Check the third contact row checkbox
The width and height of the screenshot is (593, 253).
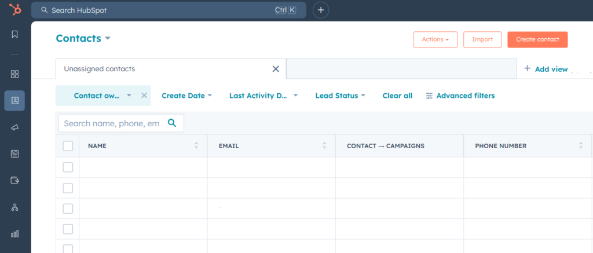(68, 208)
